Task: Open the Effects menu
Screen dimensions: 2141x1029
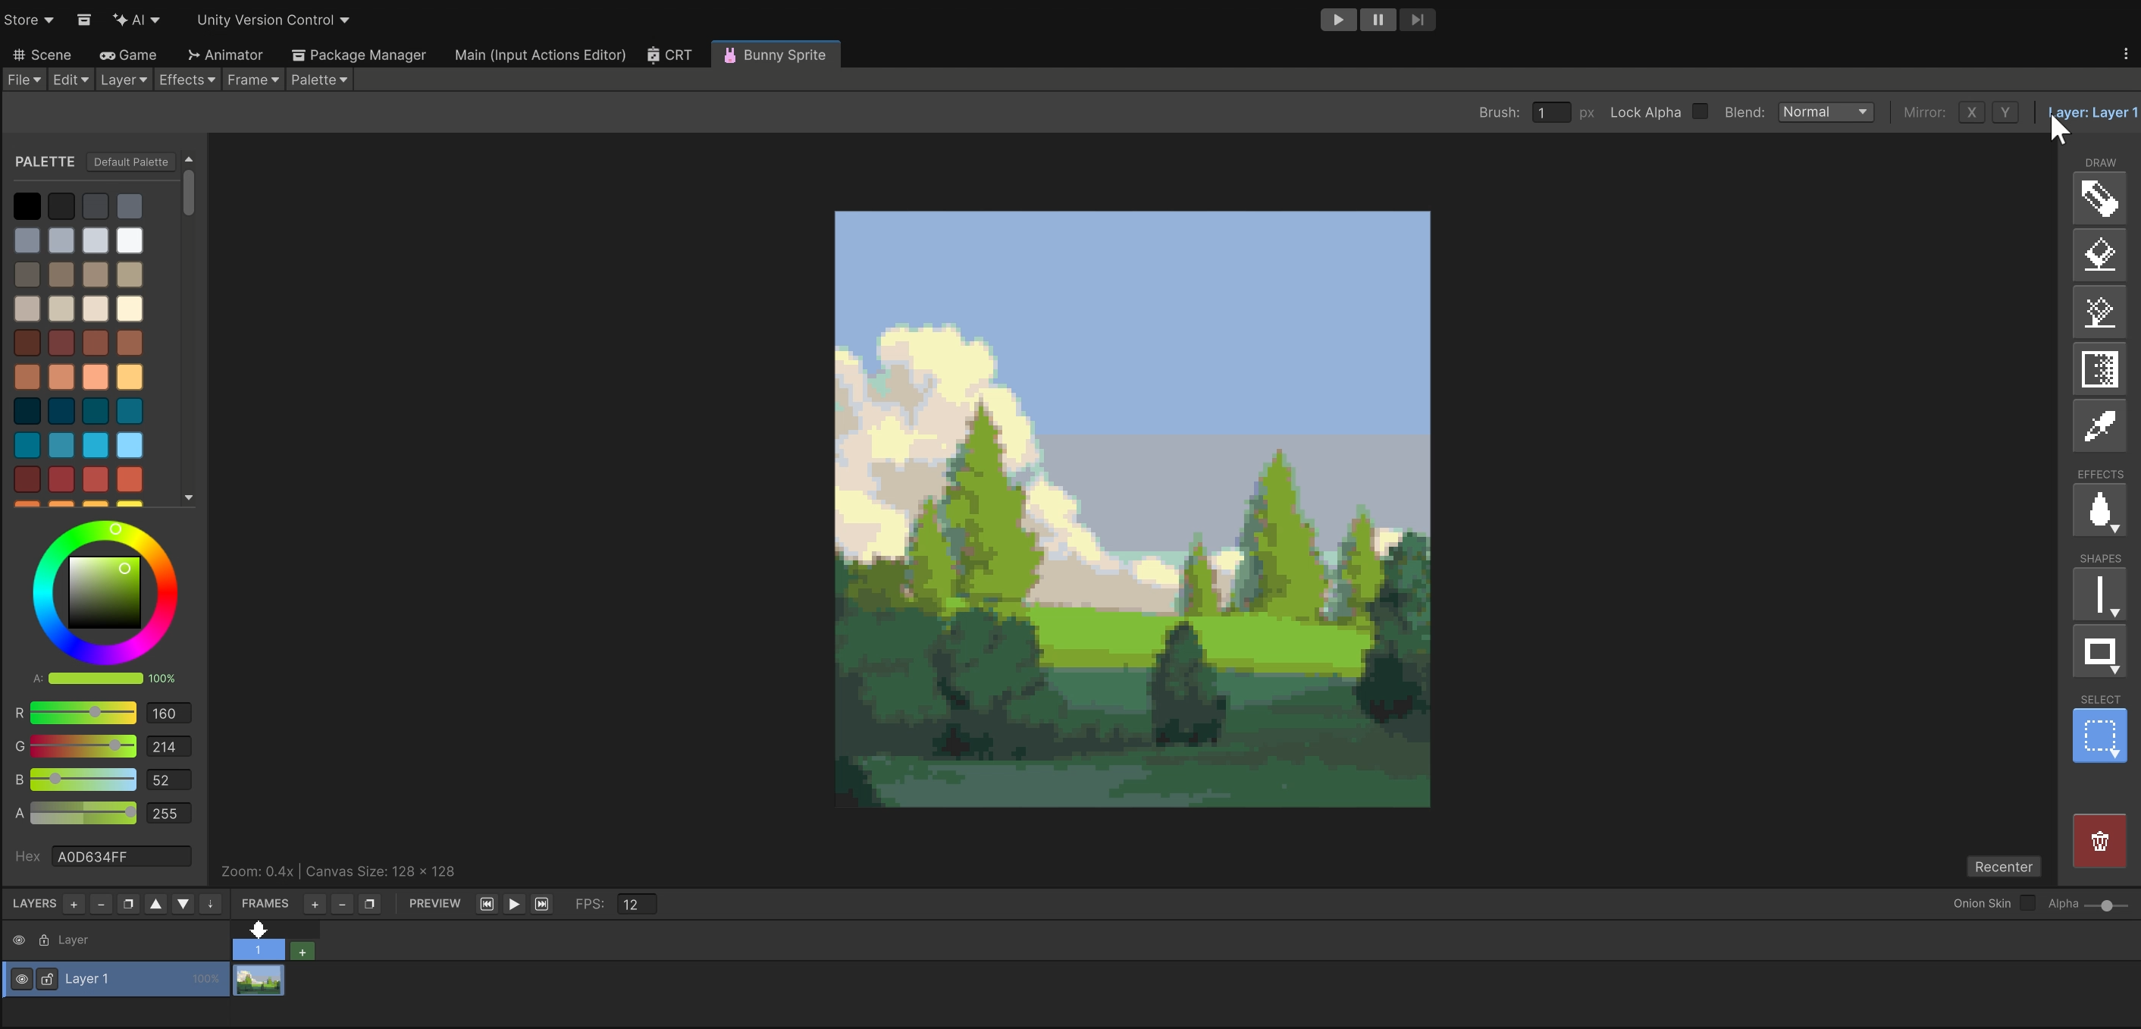Action: coord(187,80)
